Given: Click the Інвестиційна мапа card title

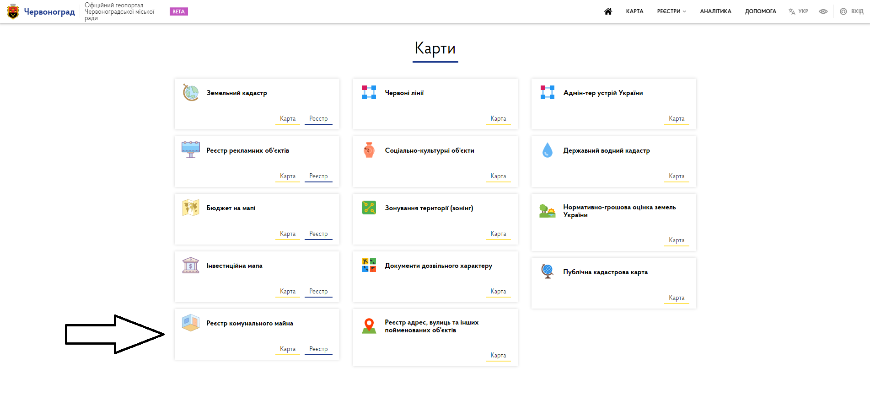Looking at the screenshot, I should [x=234, y=266].
